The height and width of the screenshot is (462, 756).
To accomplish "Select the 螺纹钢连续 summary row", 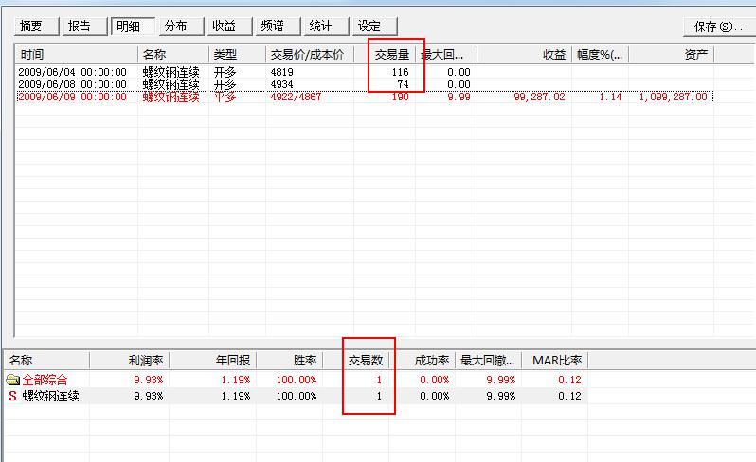I will tap(296, 396).
